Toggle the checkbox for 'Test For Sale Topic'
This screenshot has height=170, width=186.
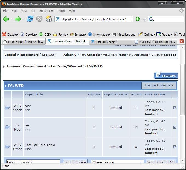pyautogui.click(x=175, y=147)
